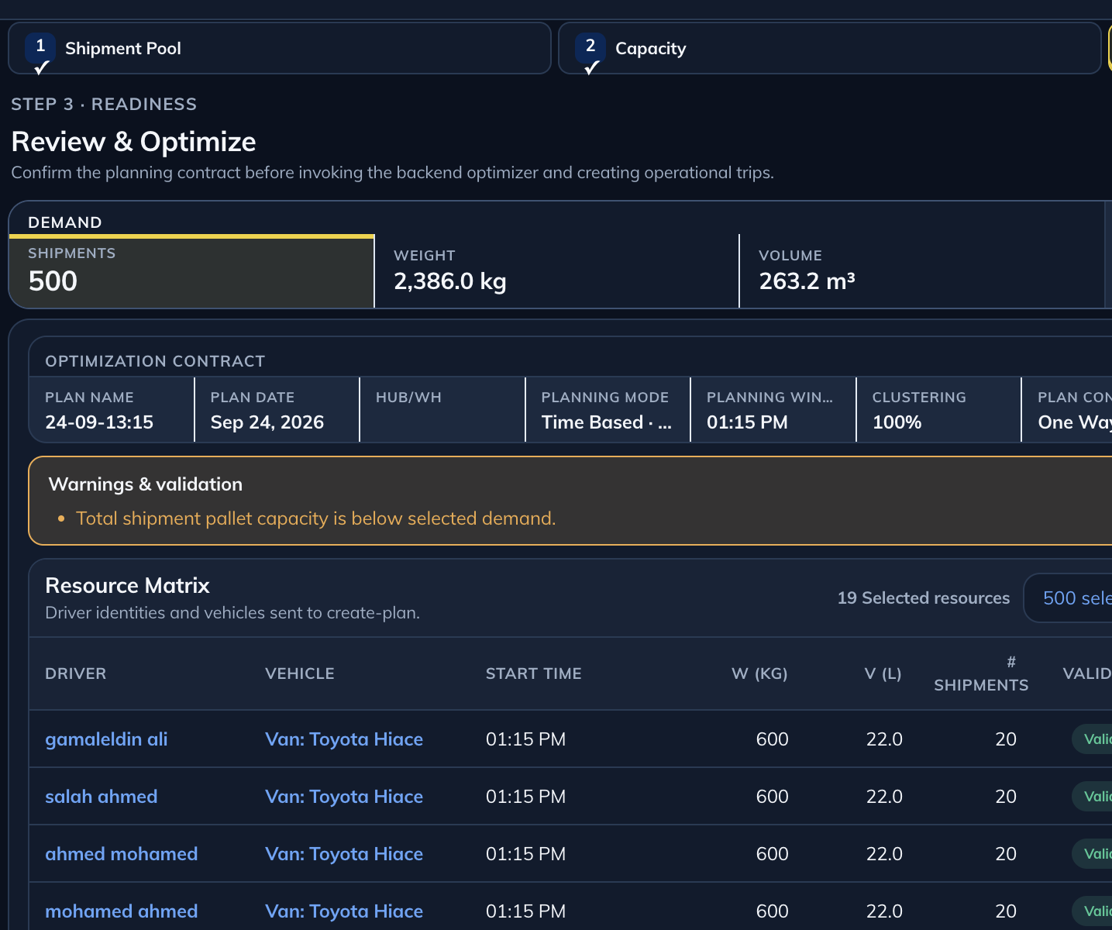Open driver mohamed ahmed
The height and width of the screenshot is (930, 1112).
coord(122,911)
